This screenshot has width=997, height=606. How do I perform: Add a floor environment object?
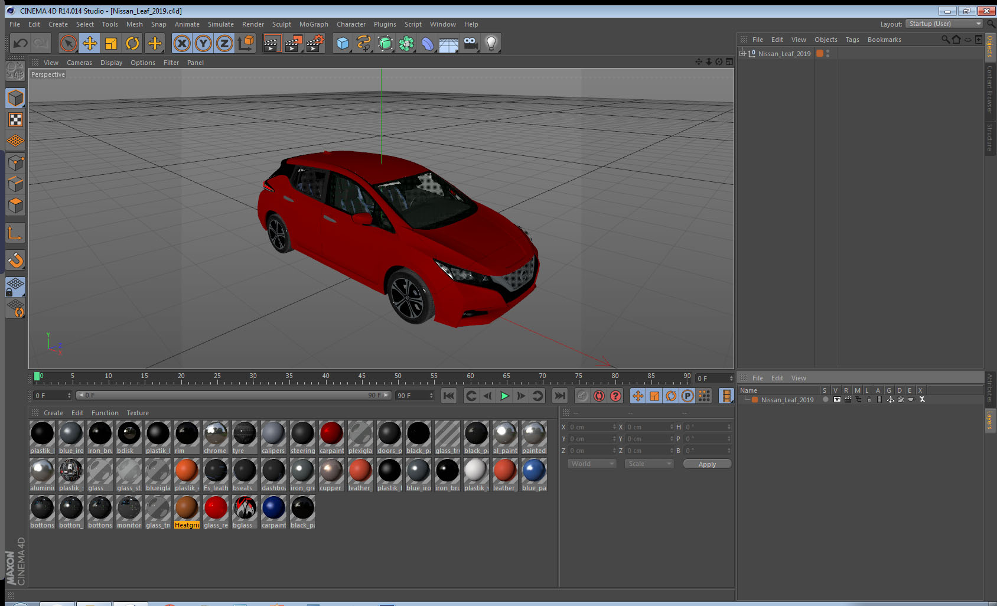pos(449,43)
